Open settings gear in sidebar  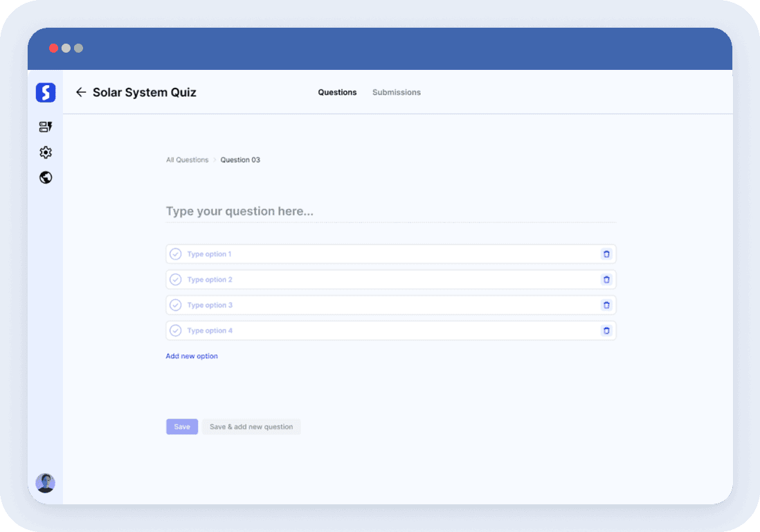pyautogui.click(x=46, y=152)
